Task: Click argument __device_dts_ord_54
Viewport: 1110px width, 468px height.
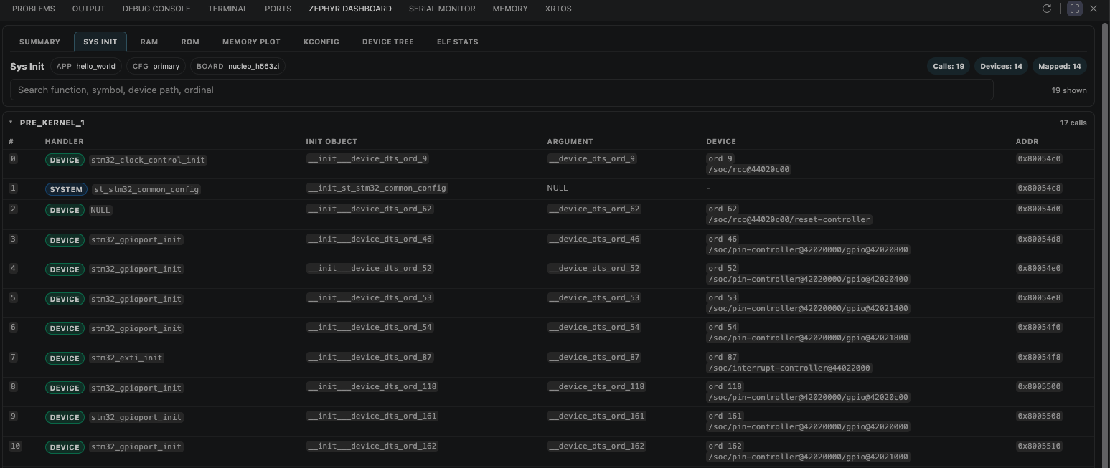Action: [x=593, y=327]
